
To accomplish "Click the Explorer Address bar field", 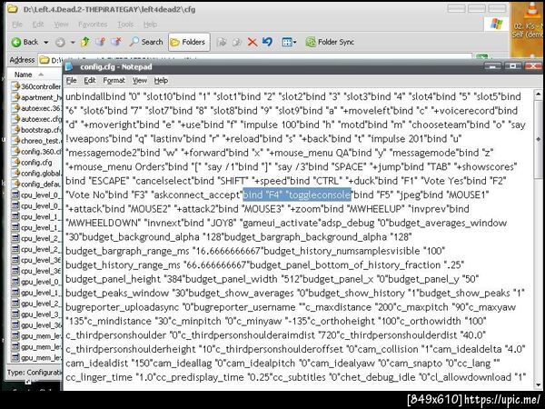I will [x=253, y=59].
